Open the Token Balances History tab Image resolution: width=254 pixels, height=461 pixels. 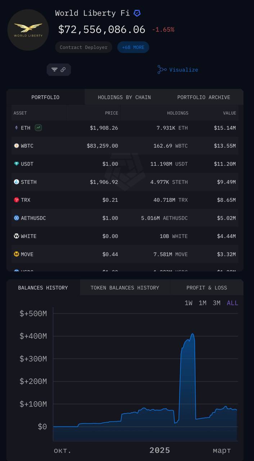point(124,288)
